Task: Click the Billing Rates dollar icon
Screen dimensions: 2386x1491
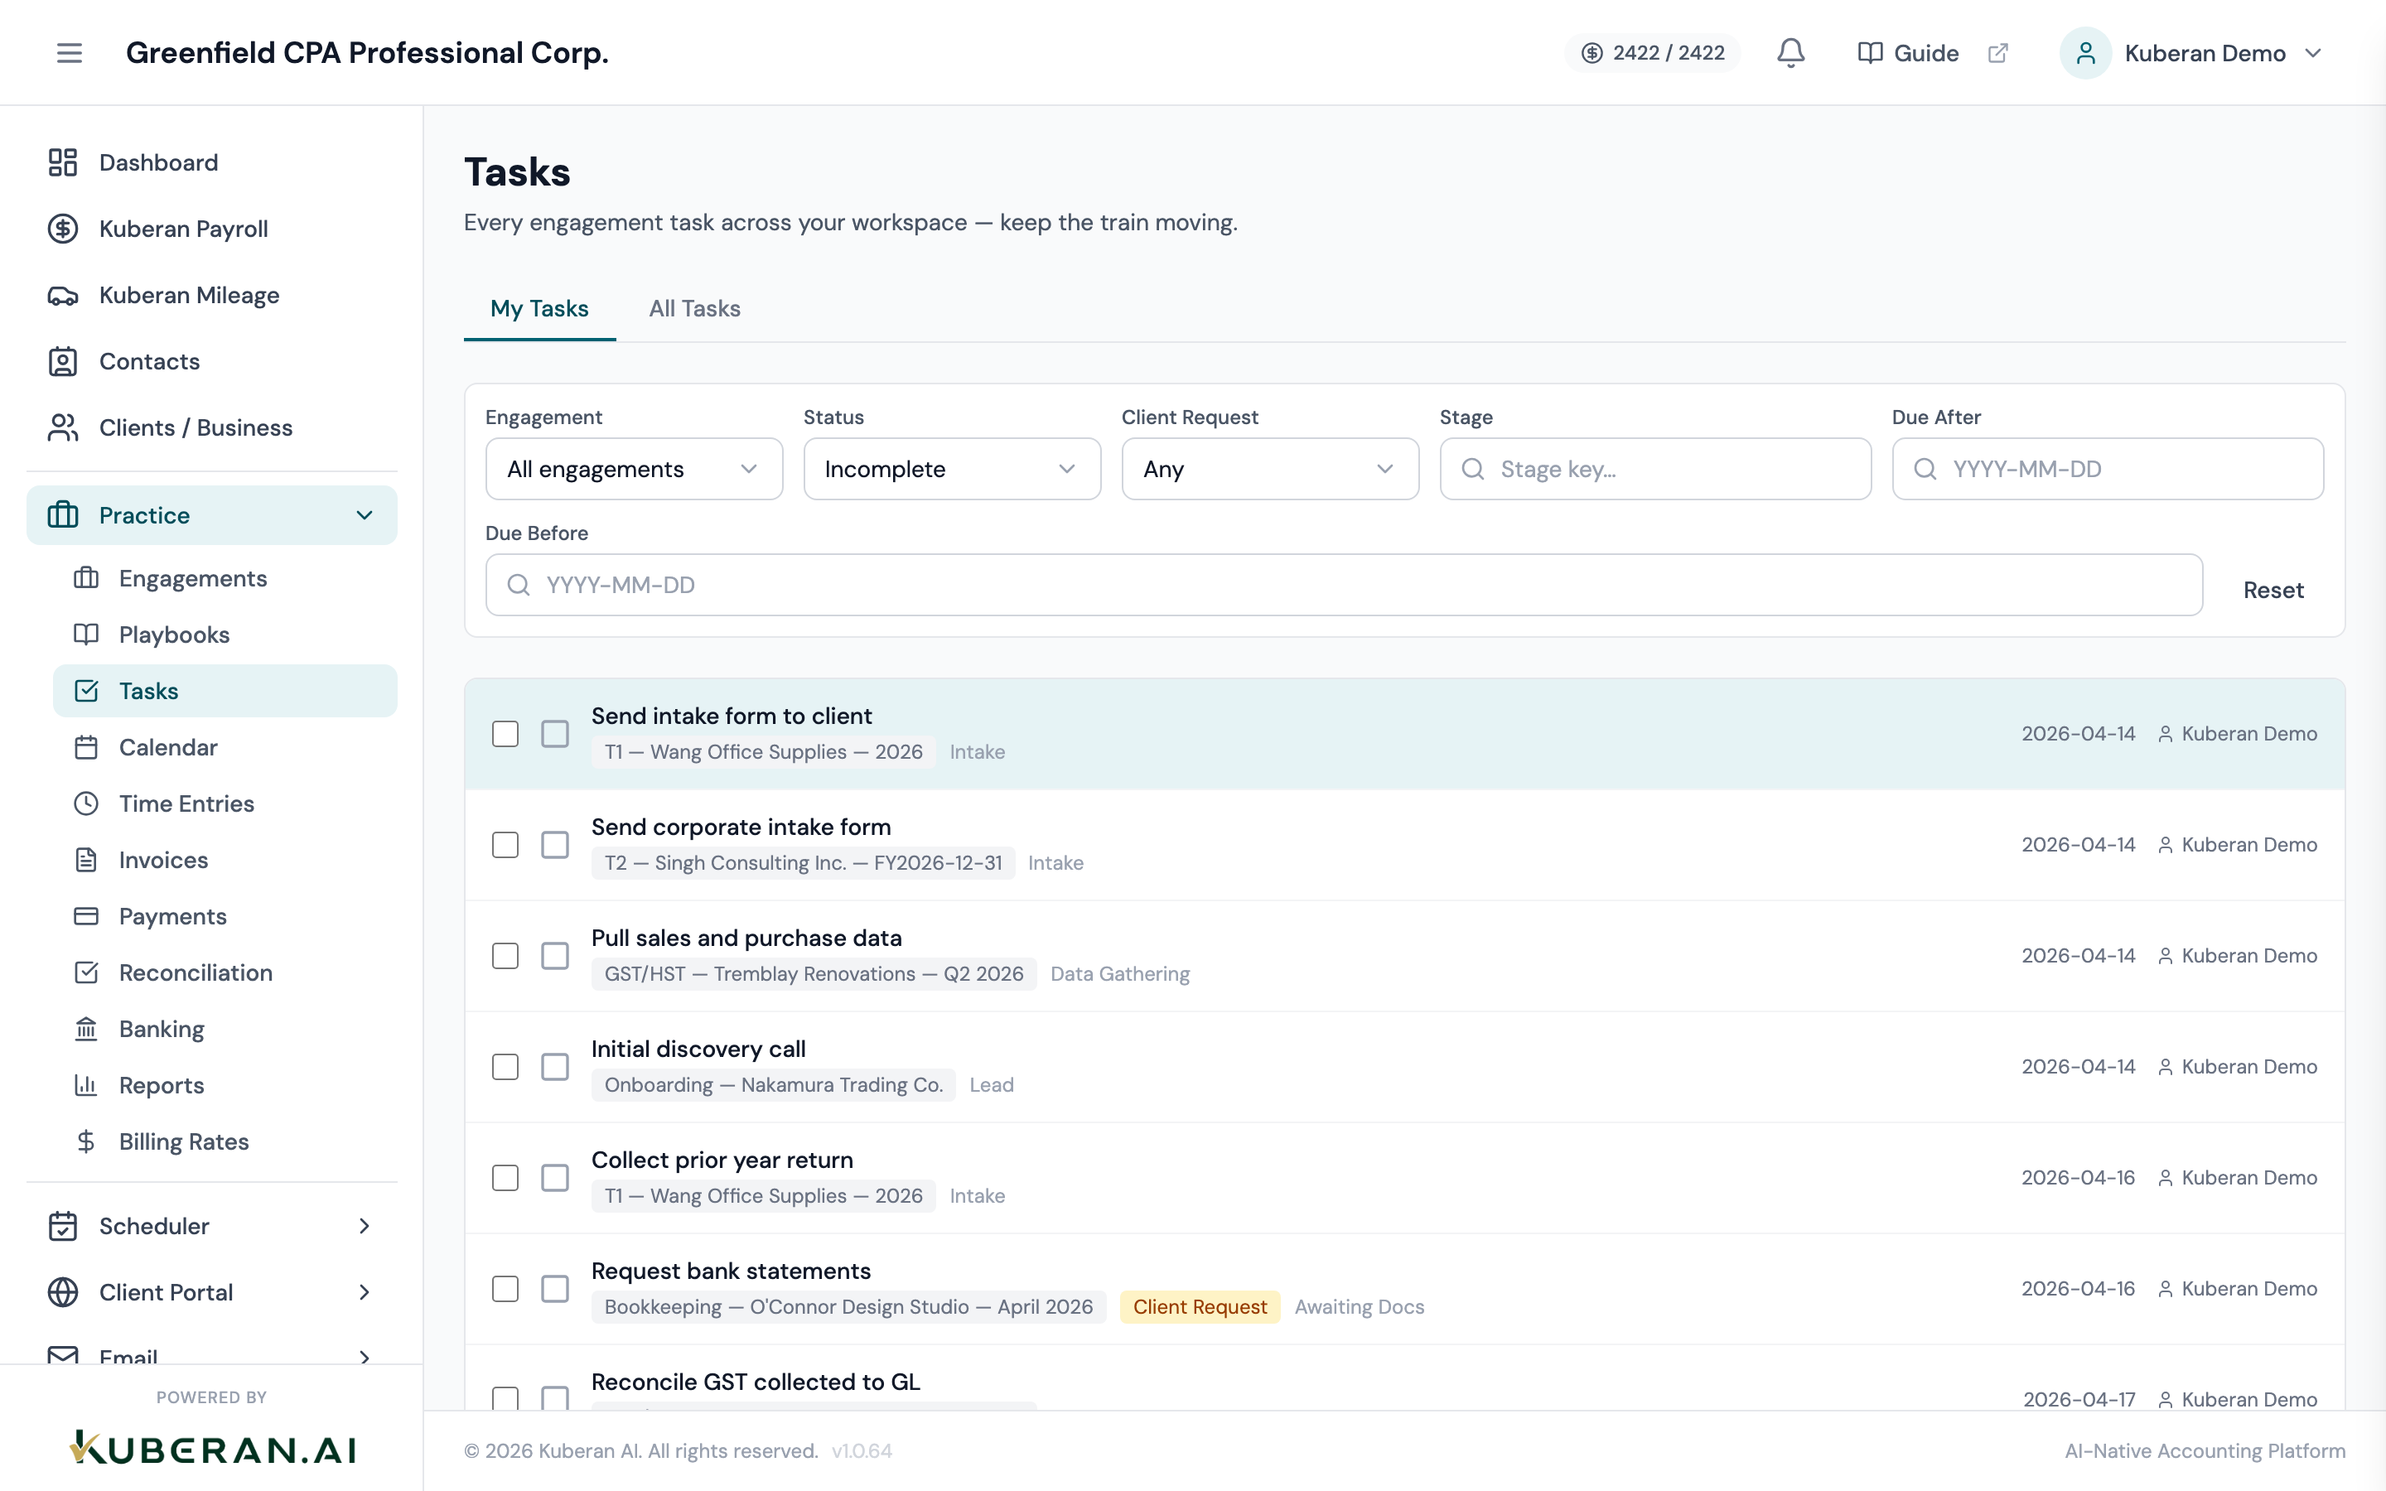Action: pyautogui.click(x=86, y=1141)
